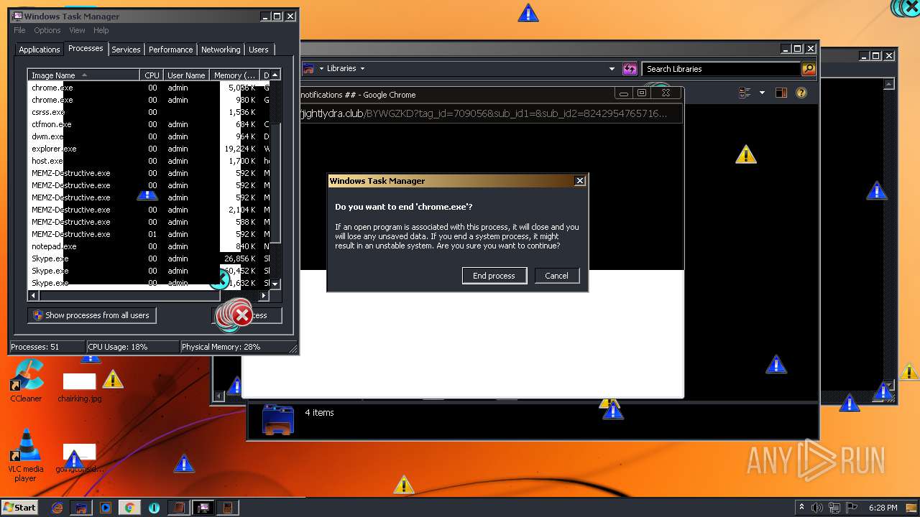This screenshot has height=517, width=920.
Task: Open the view options dropdown arrow in Explorer
Action: [762, 93]
